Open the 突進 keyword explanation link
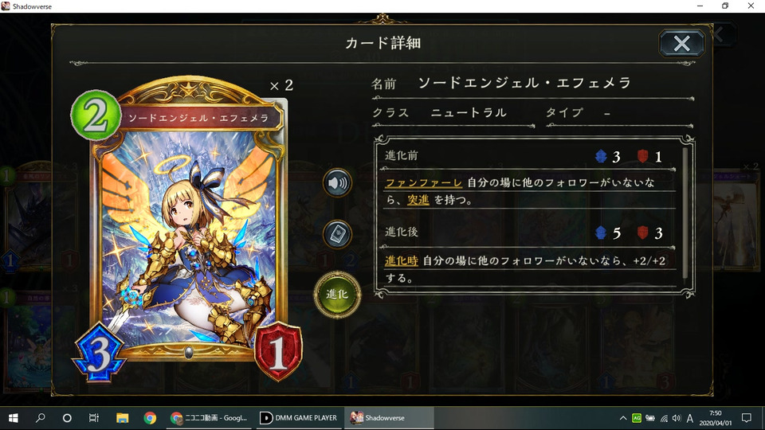This screenshot has width=765, height=430. click(418, 200)
